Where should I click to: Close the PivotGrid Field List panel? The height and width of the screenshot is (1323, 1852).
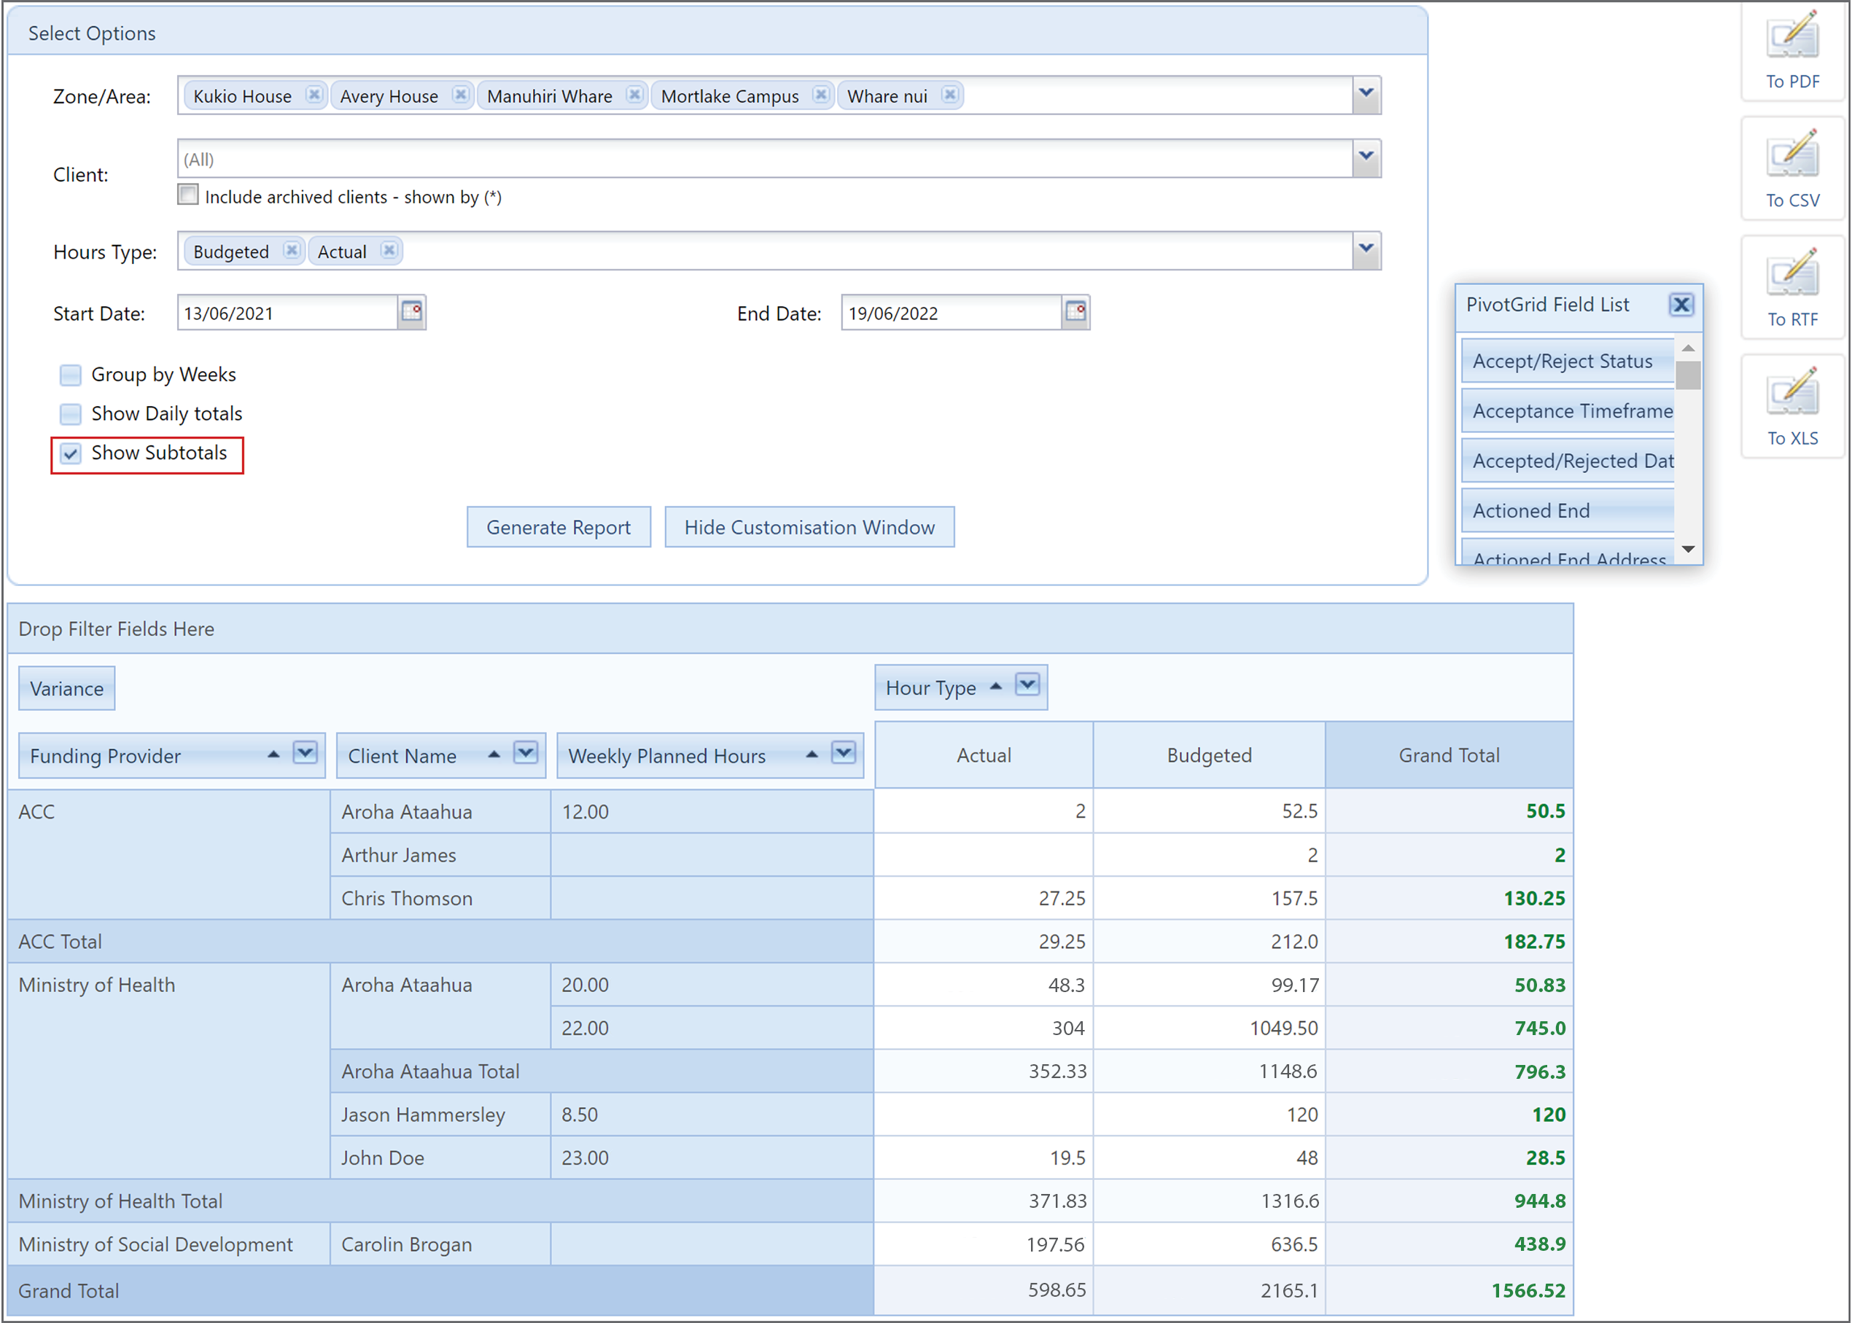[x=1681, y=305]
